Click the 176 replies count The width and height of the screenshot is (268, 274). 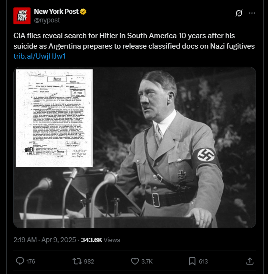pos(31,262)
